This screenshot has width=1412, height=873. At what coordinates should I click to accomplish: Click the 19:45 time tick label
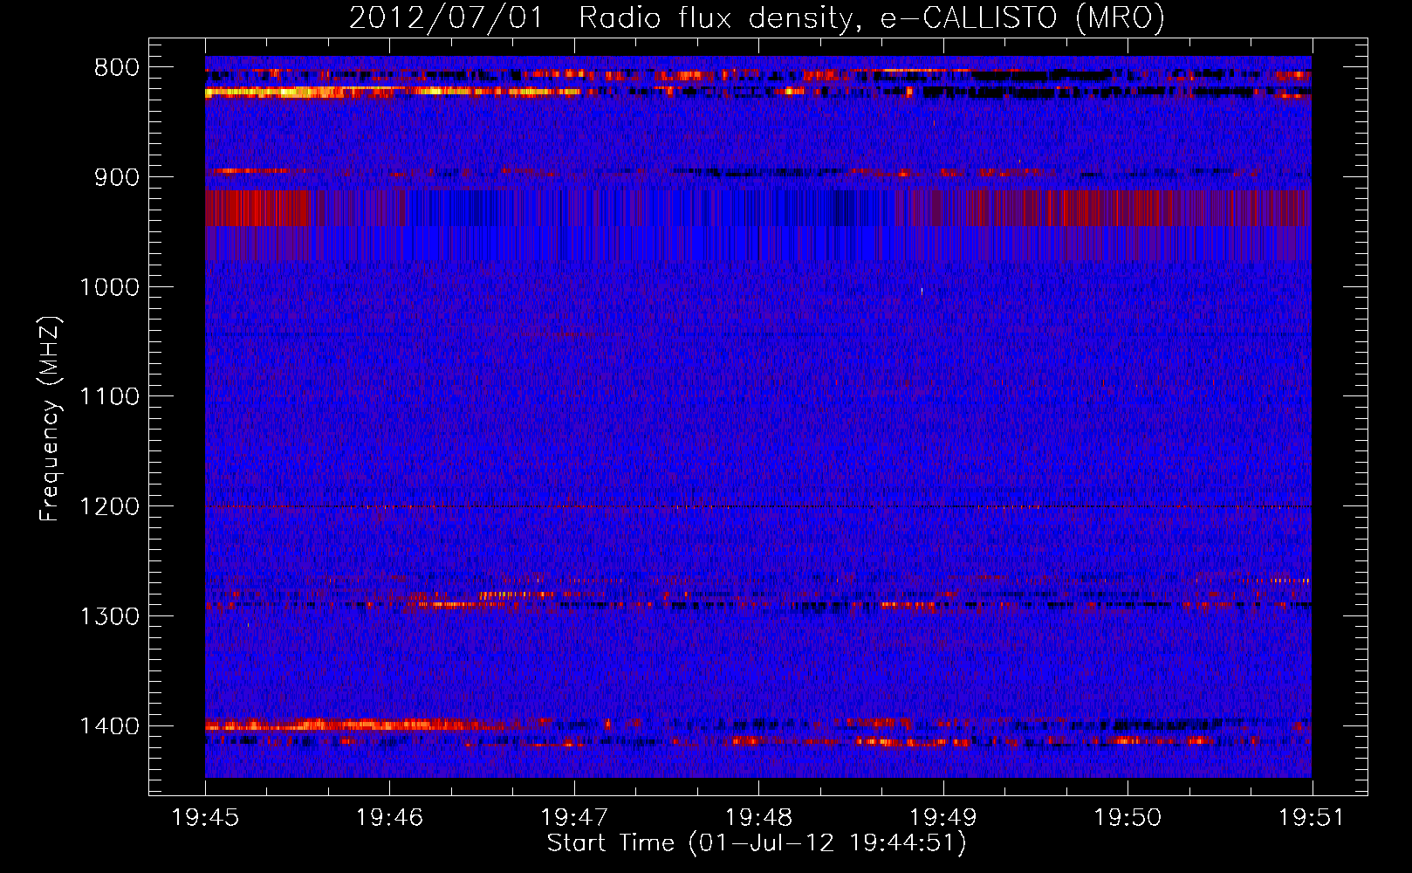pyautogui.click(x=205, y=817)
